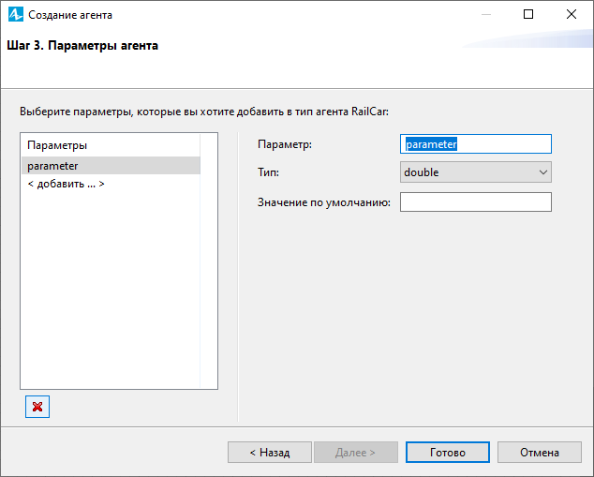Click into the Значение по умолчанию field

tap(476, 201)
